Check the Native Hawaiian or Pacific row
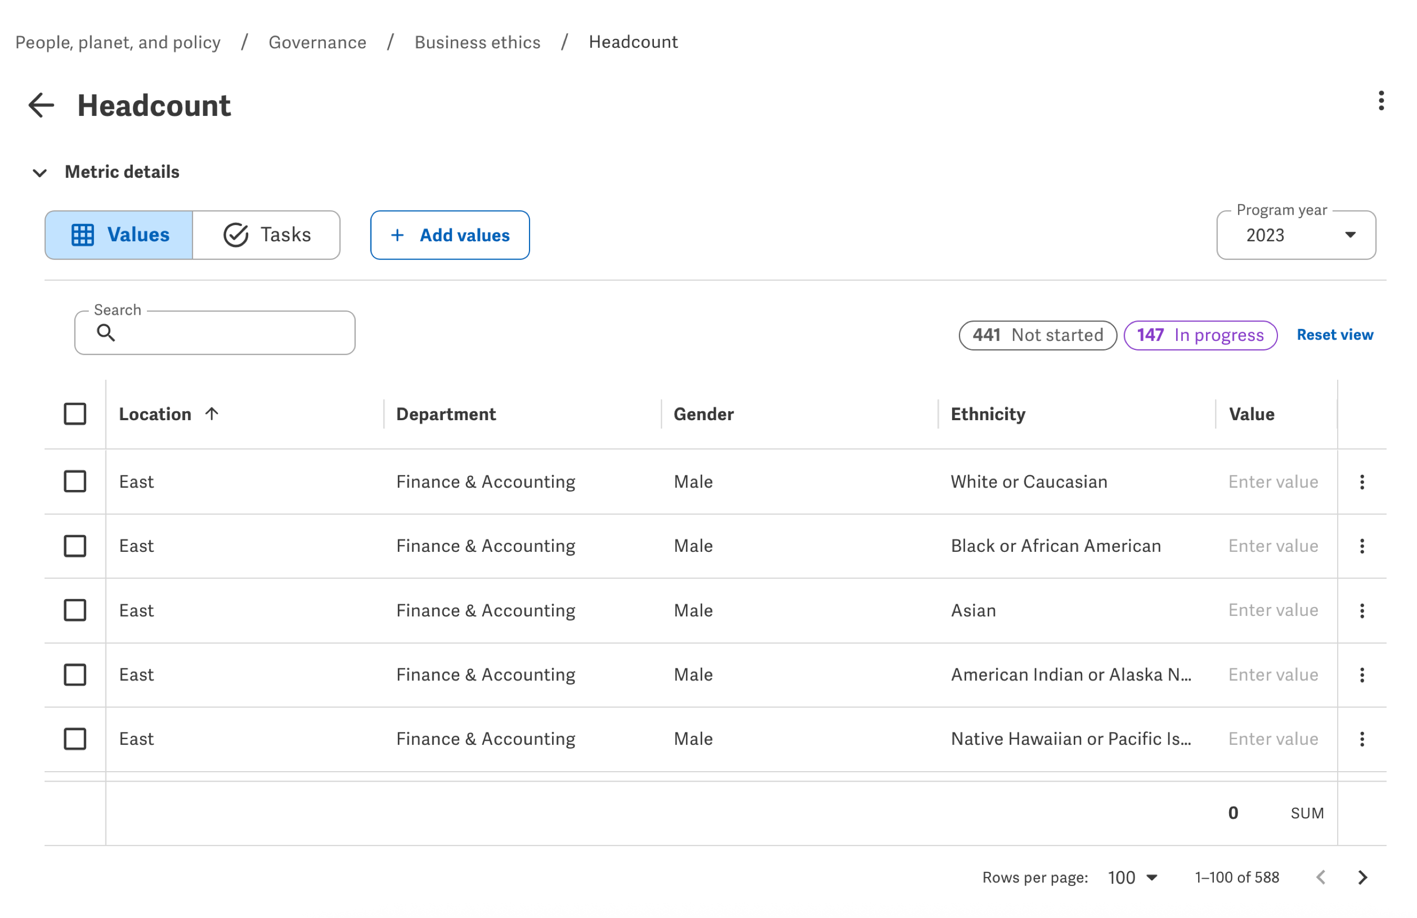Viewport: 1417px width, 918px height. [75, 739]
